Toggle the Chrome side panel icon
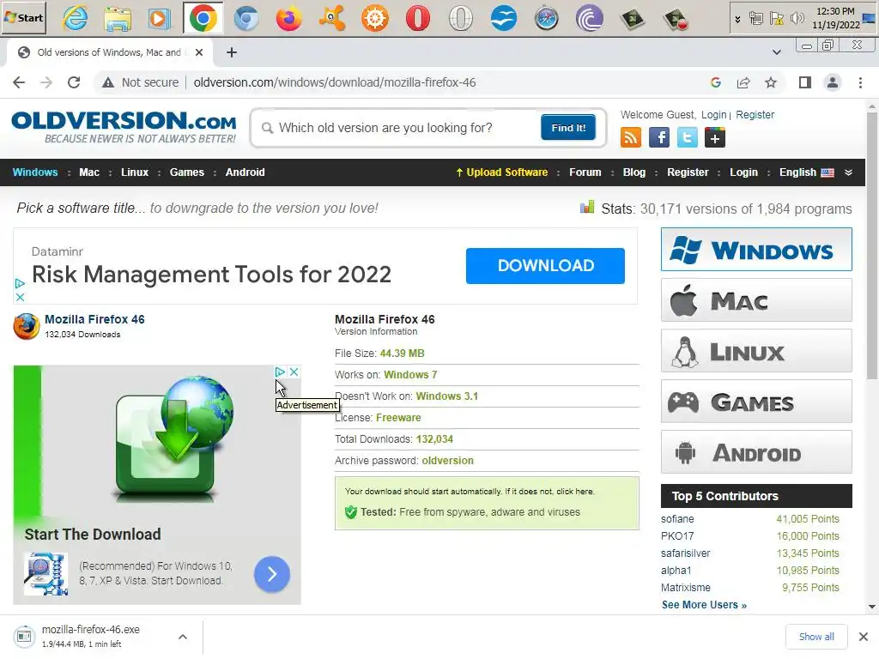The image size is (879, 659). coord(804,82)
